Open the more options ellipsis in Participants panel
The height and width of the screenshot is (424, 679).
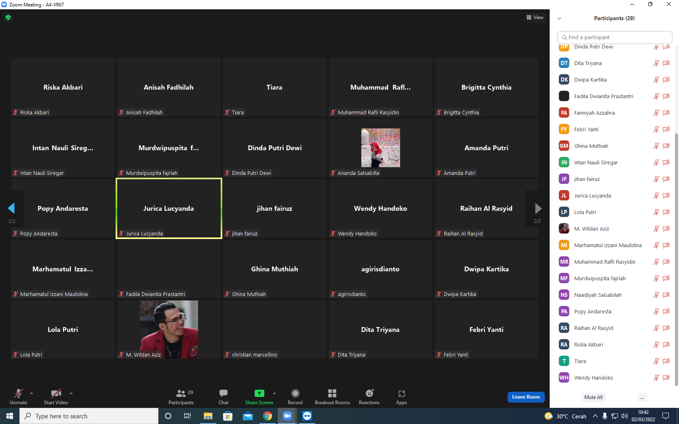[642, 397]
